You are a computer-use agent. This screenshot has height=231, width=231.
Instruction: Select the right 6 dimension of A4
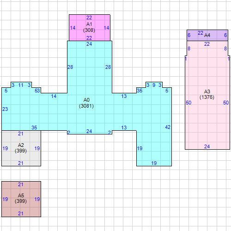click(x=225, y=35)
